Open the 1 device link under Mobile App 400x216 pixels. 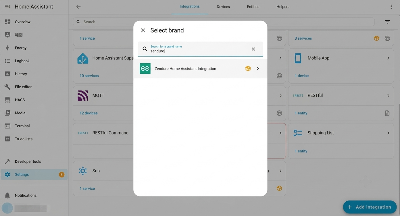[x=302, y=76]
